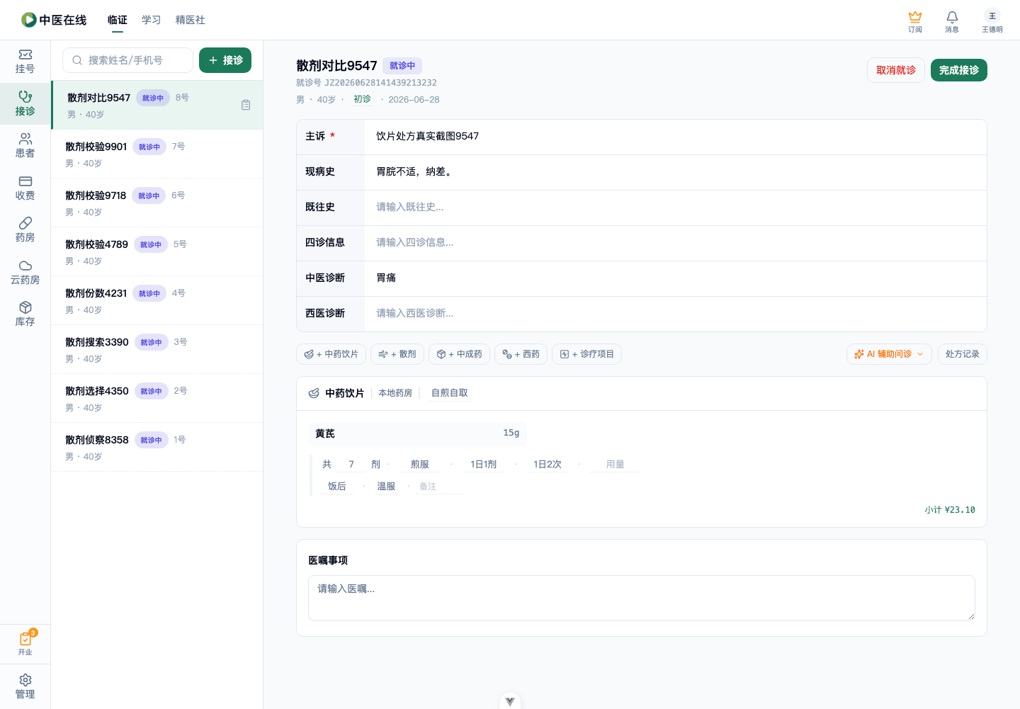The width and height of the screenshot is (1020, 709).
Task: Open 挂号 registration sidebar icon
Action: pos(25,62)
